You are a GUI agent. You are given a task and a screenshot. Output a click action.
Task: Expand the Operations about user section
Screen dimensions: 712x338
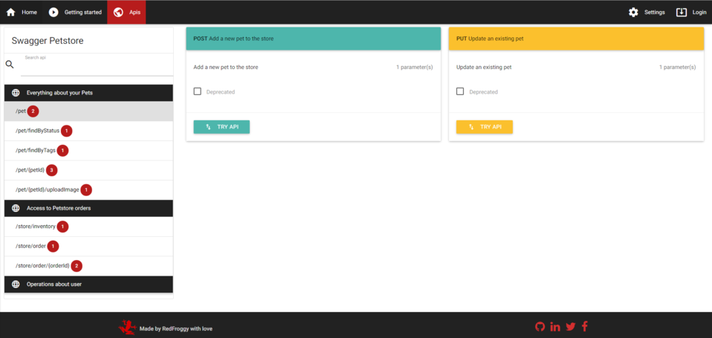[88, 285]
